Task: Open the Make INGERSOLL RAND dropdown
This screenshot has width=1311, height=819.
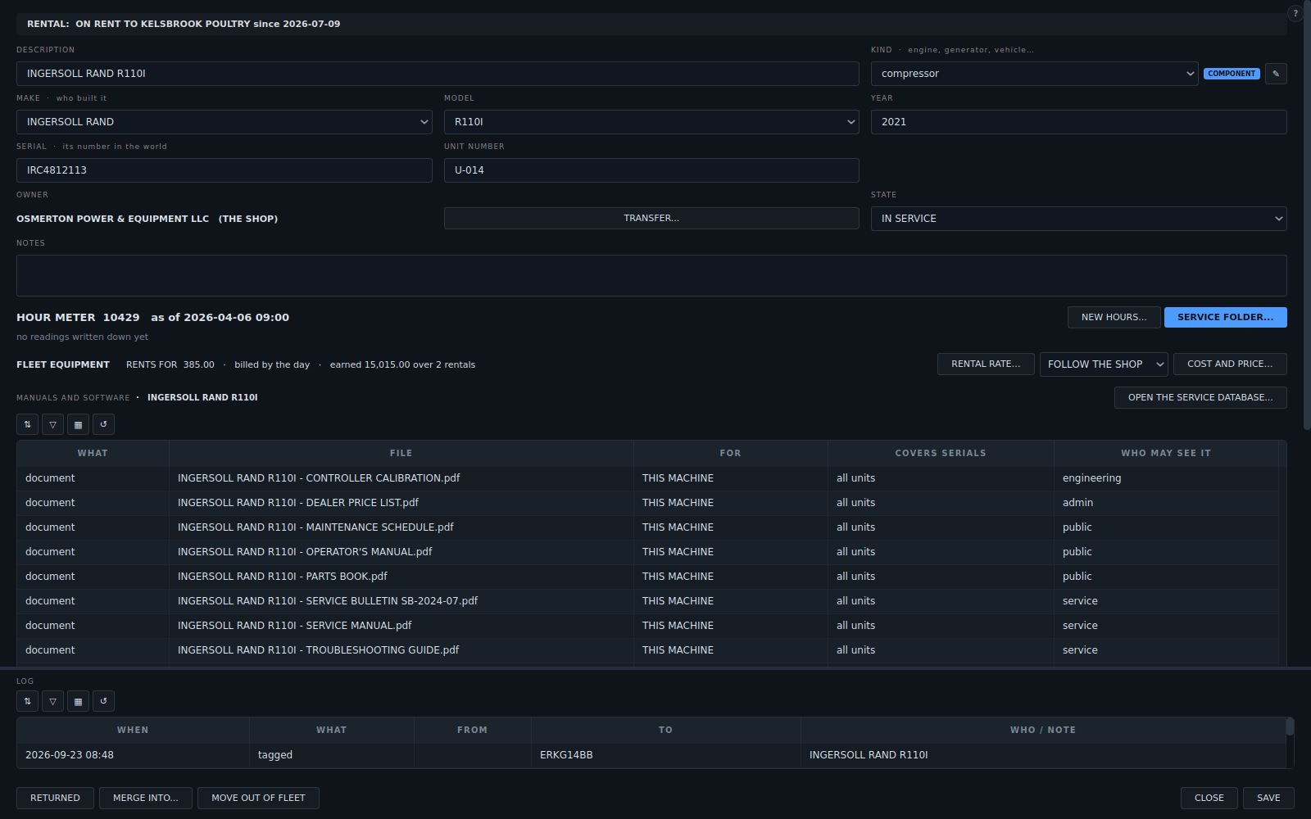Action: 225,122
